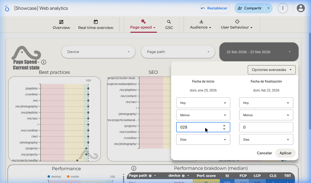Click the Compartir share button
This screenshot has width=311, height=183.
249,8
